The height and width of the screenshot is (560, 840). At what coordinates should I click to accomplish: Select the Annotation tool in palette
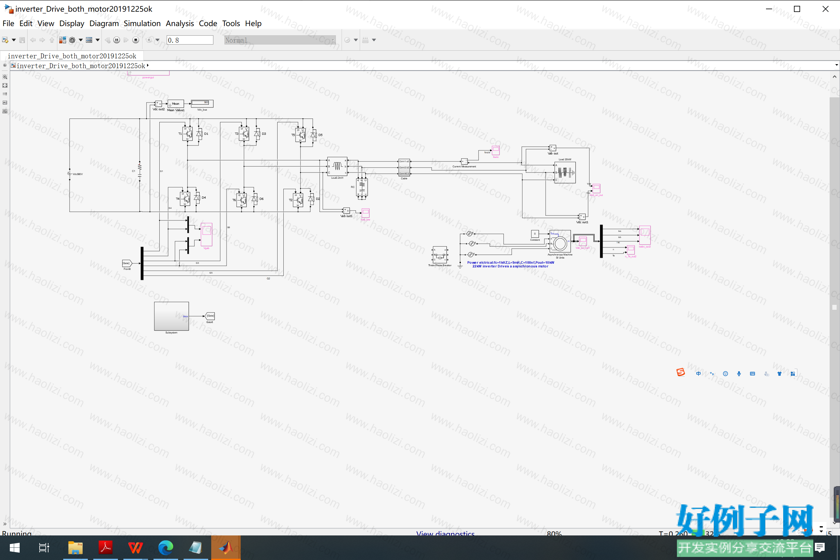[5, 103]
